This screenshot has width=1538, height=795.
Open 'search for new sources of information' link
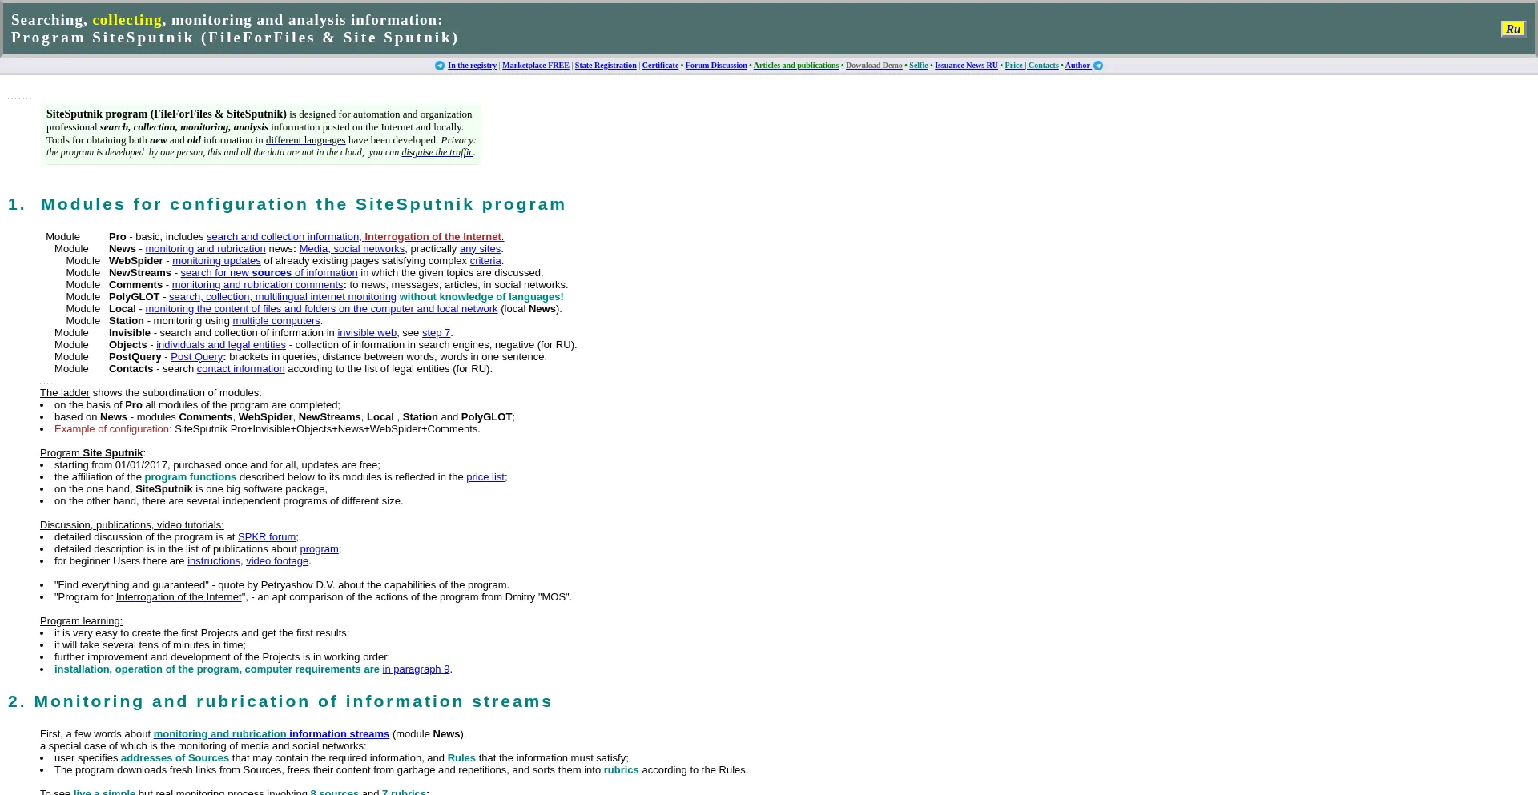(269, 273)
